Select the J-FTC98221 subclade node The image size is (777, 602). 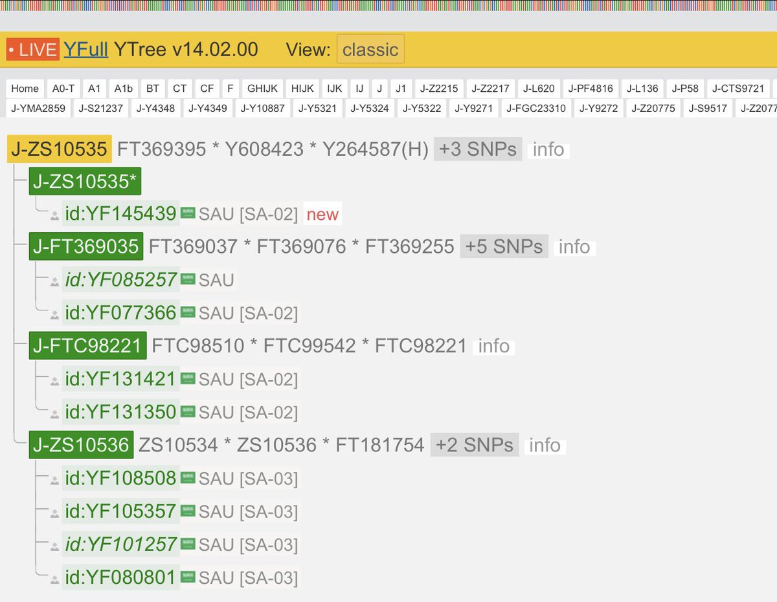(x=88, y=346)
